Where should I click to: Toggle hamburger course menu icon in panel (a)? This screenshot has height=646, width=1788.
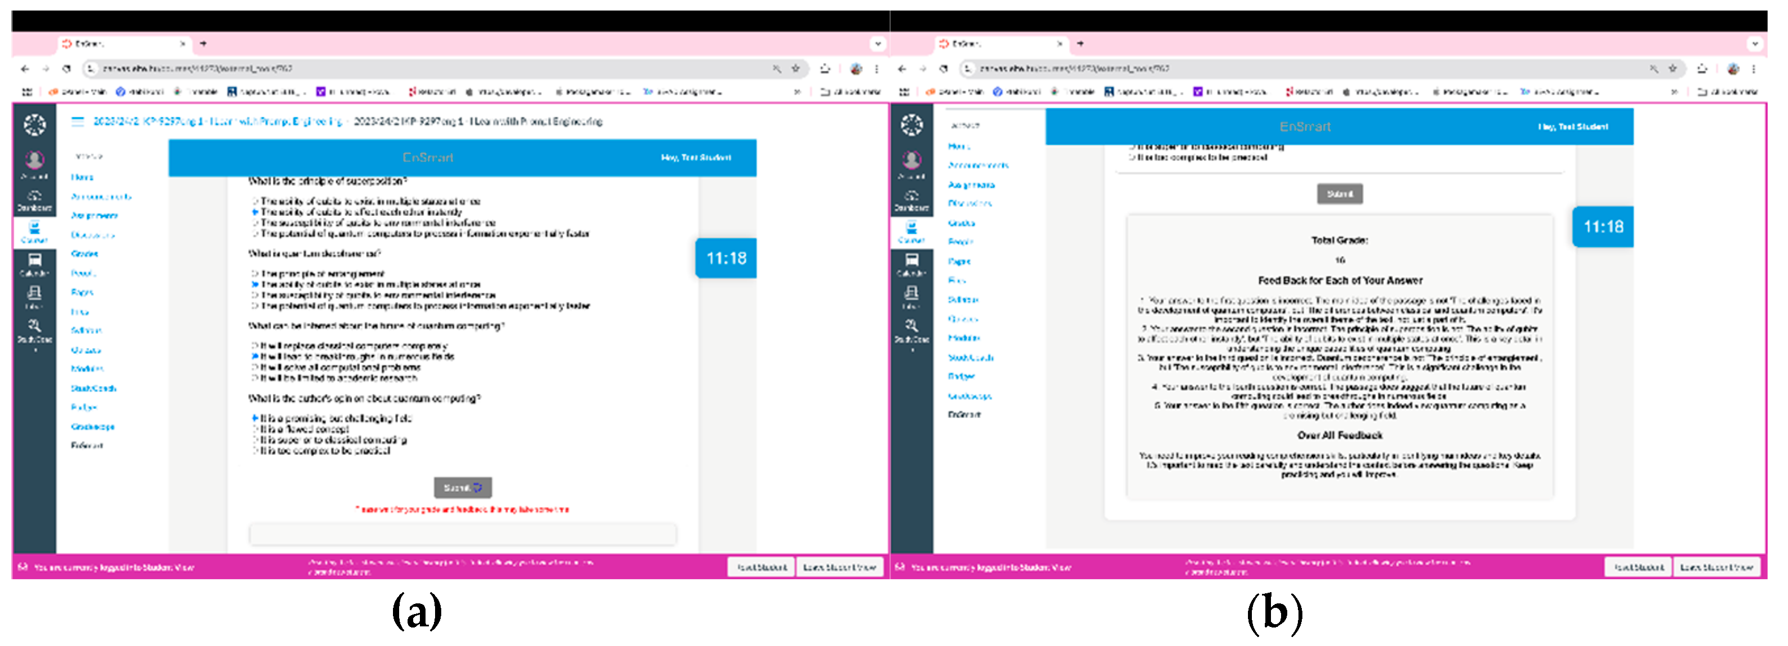(77, 121)
